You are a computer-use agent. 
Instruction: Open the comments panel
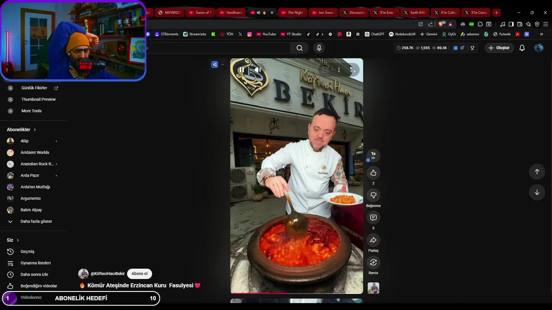point(373,217)
